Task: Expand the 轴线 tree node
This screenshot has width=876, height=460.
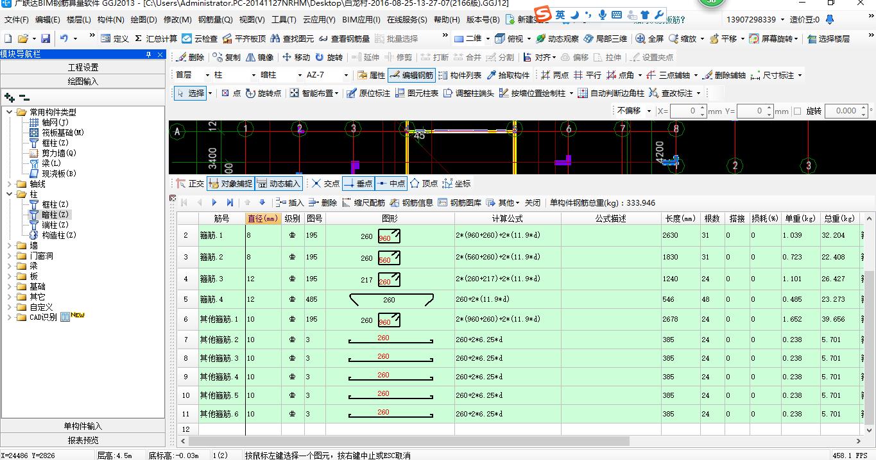Action: (10, 184)
